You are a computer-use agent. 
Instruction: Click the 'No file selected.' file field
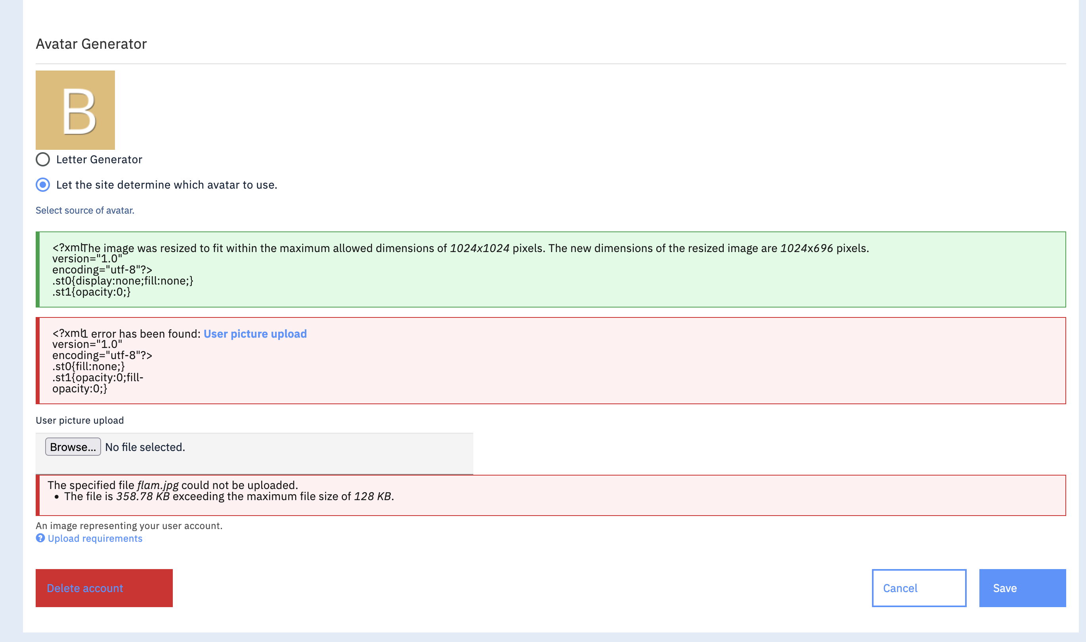click(x=145, y=447)
